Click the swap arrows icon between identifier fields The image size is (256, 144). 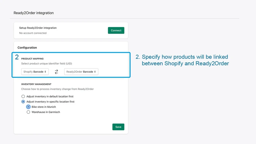click(56, 72)
